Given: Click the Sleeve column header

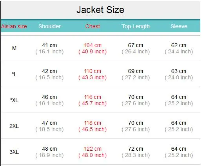Looking at the screenshot, I should (x=179, y=26).
